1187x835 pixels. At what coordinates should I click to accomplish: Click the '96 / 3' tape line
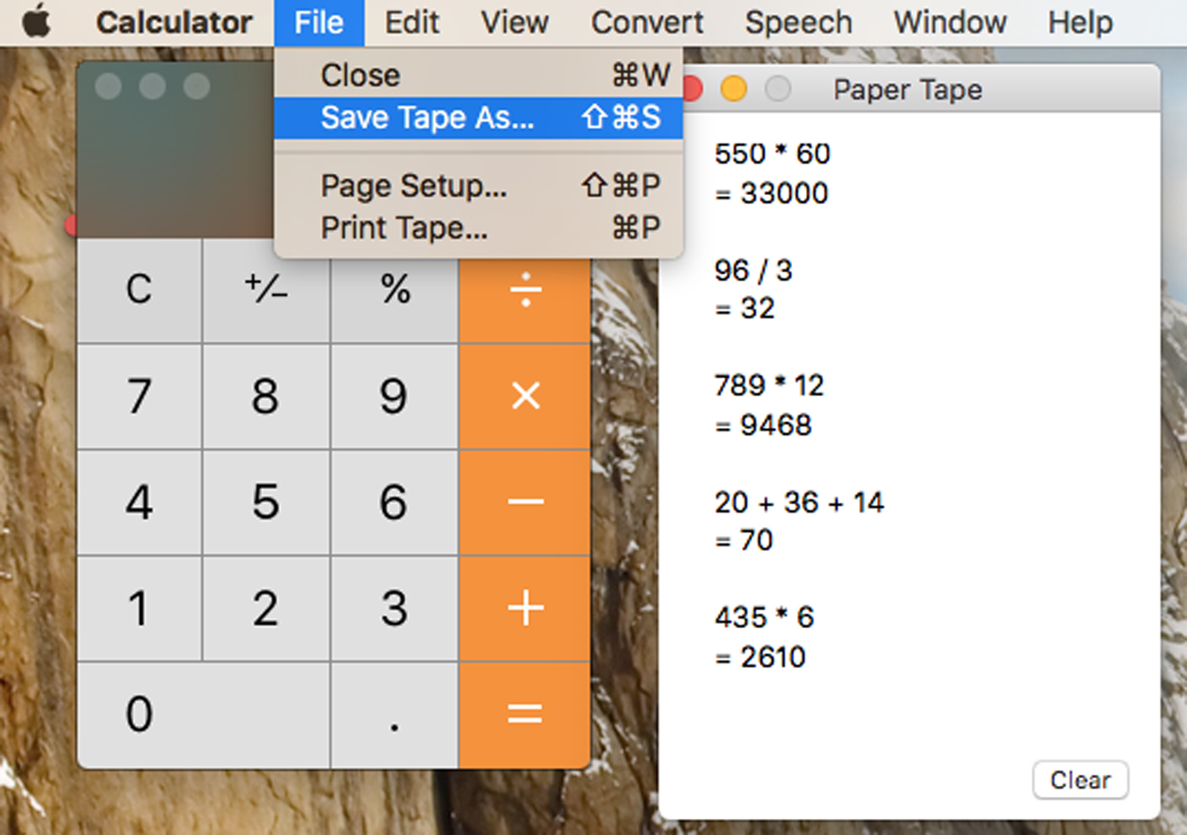tap(753, 270)
